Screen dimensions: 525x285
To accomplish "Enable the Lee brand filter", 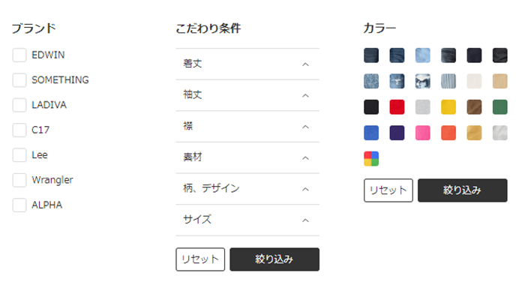I will pos(19,155).
